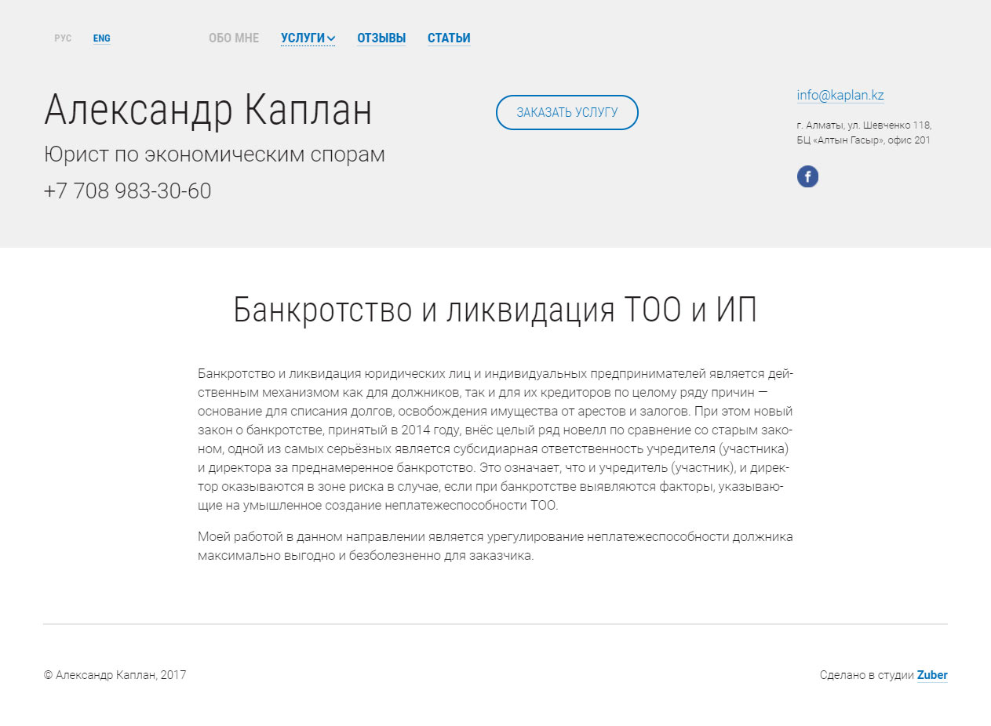Viewport: 991px width, 726px height.
Task: Switch site language to ENG
Action: pos(101,38)
